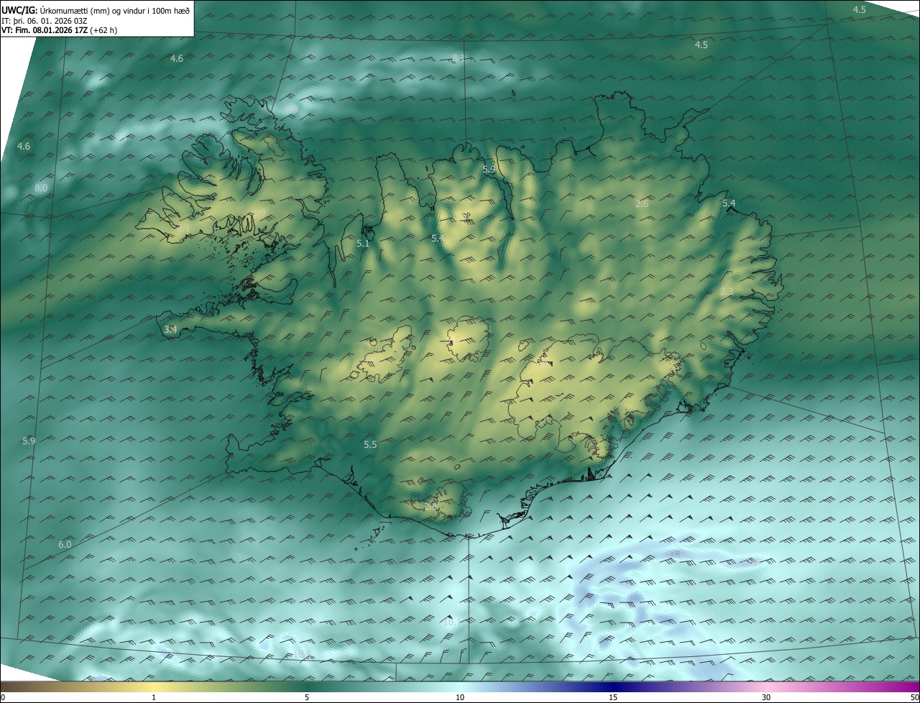Click the colour scale label '0'
Viewport: 920px width, 703px height.
point(3,697)
